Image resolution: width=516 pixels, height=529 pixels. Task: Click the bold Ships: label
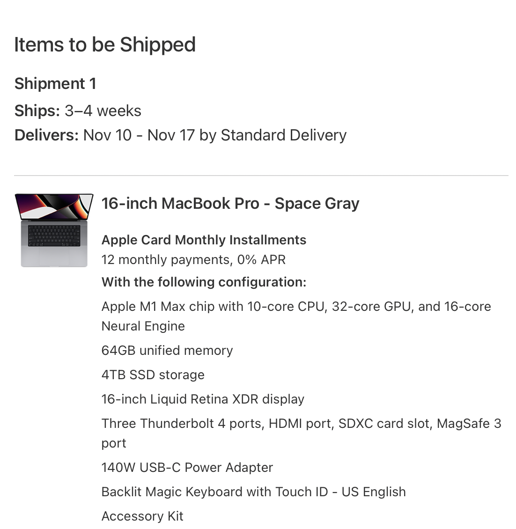pos(37,111)
